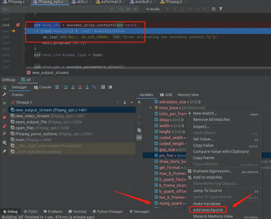Toggle the Cc match case option in search

[x=121, y=9]
